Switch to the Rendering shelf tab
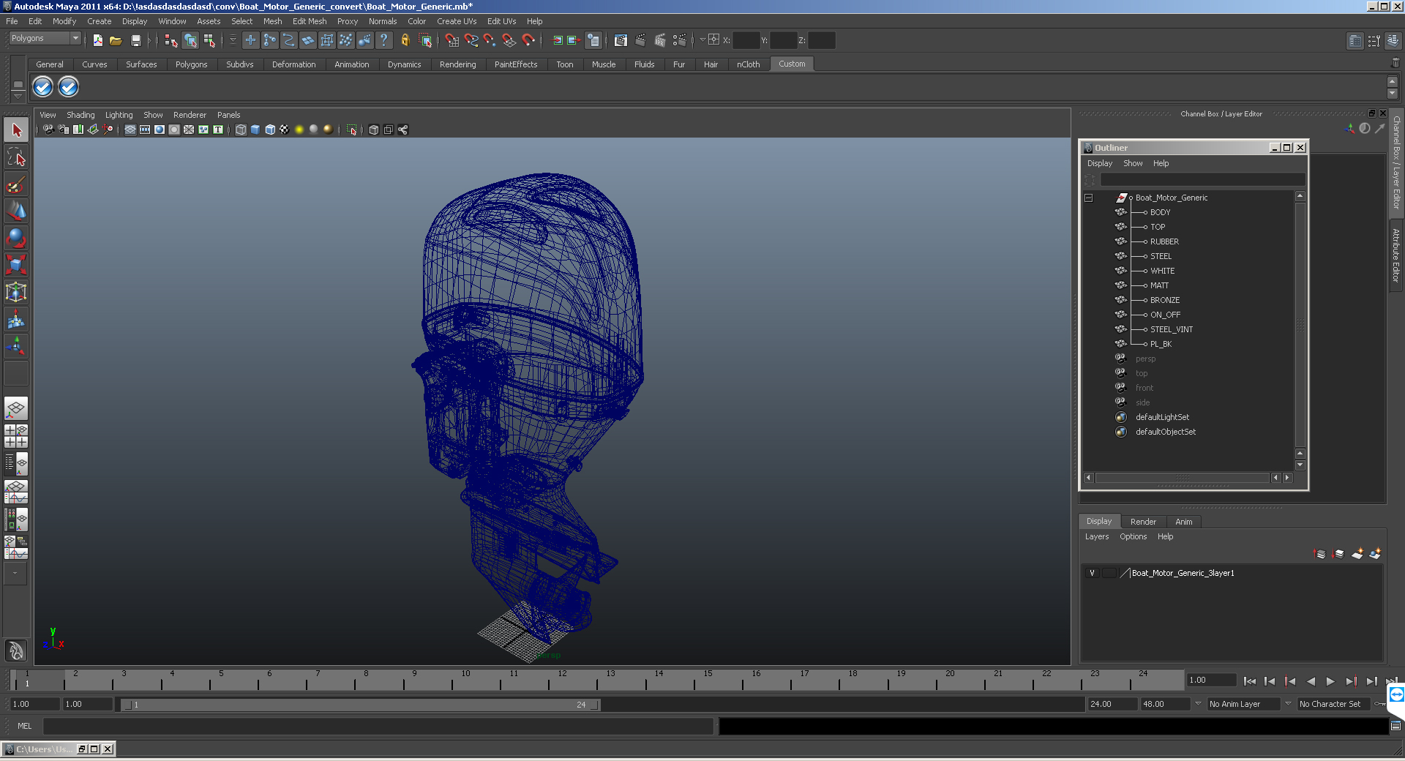Image resolution: width=1405 pixels, height=761 pixels. pyautogui.click(x=457, y=64)
